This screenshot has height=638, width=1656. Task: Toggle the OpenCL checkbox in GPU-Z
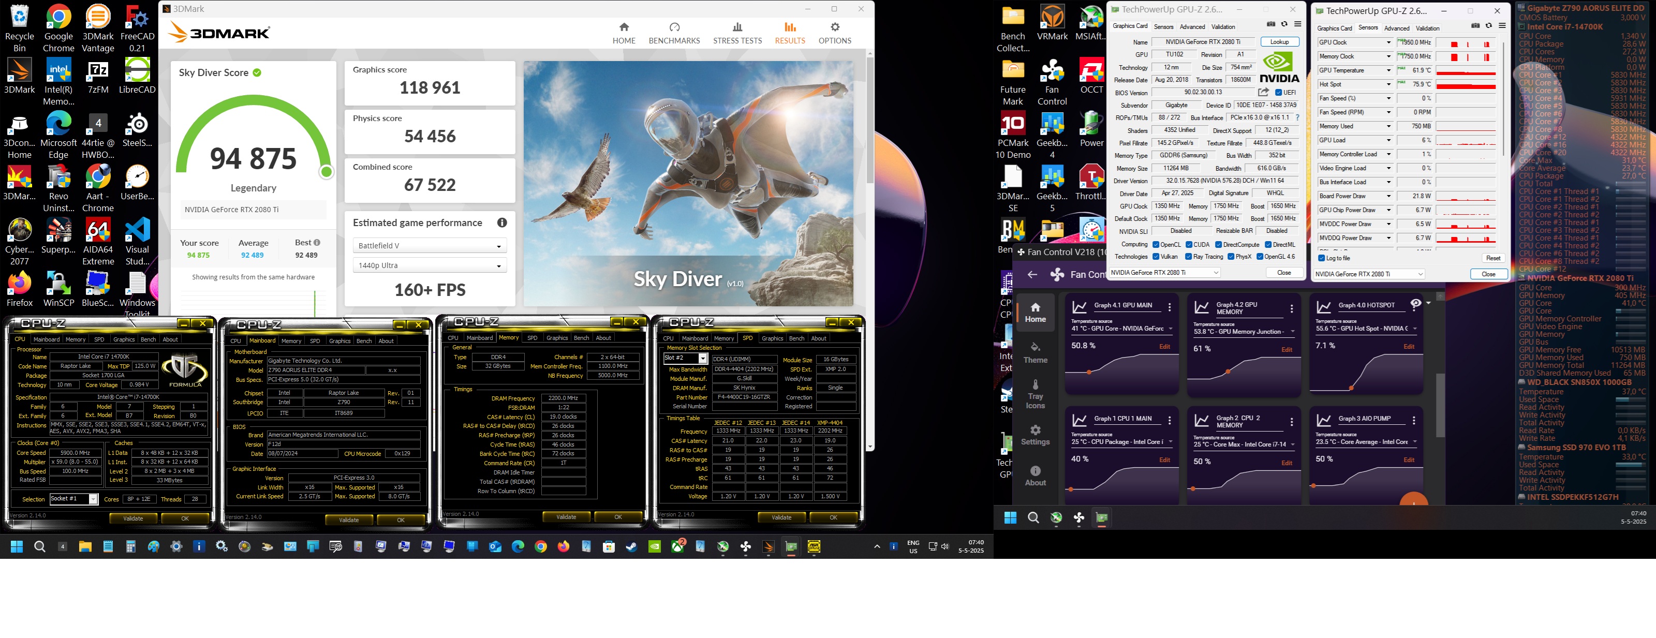point(1156,244)
